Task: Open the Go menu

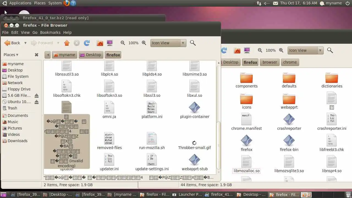Action: pos(35,32)
